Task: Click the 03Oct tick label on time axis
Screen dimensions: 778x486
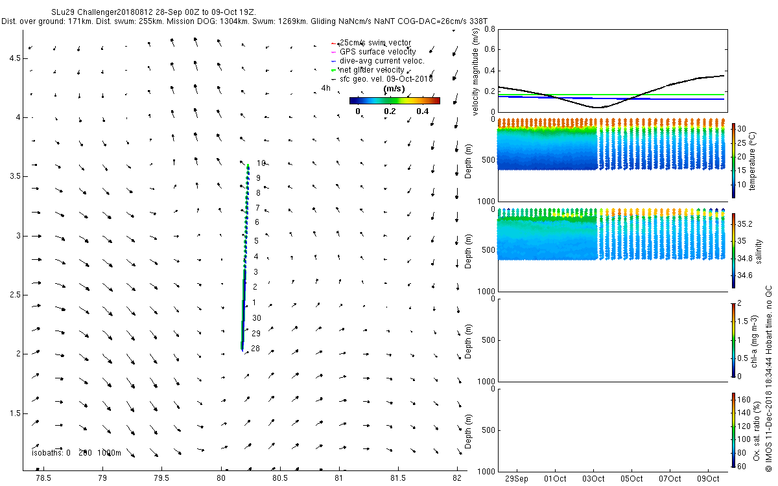Action: (x=594, y=479)
